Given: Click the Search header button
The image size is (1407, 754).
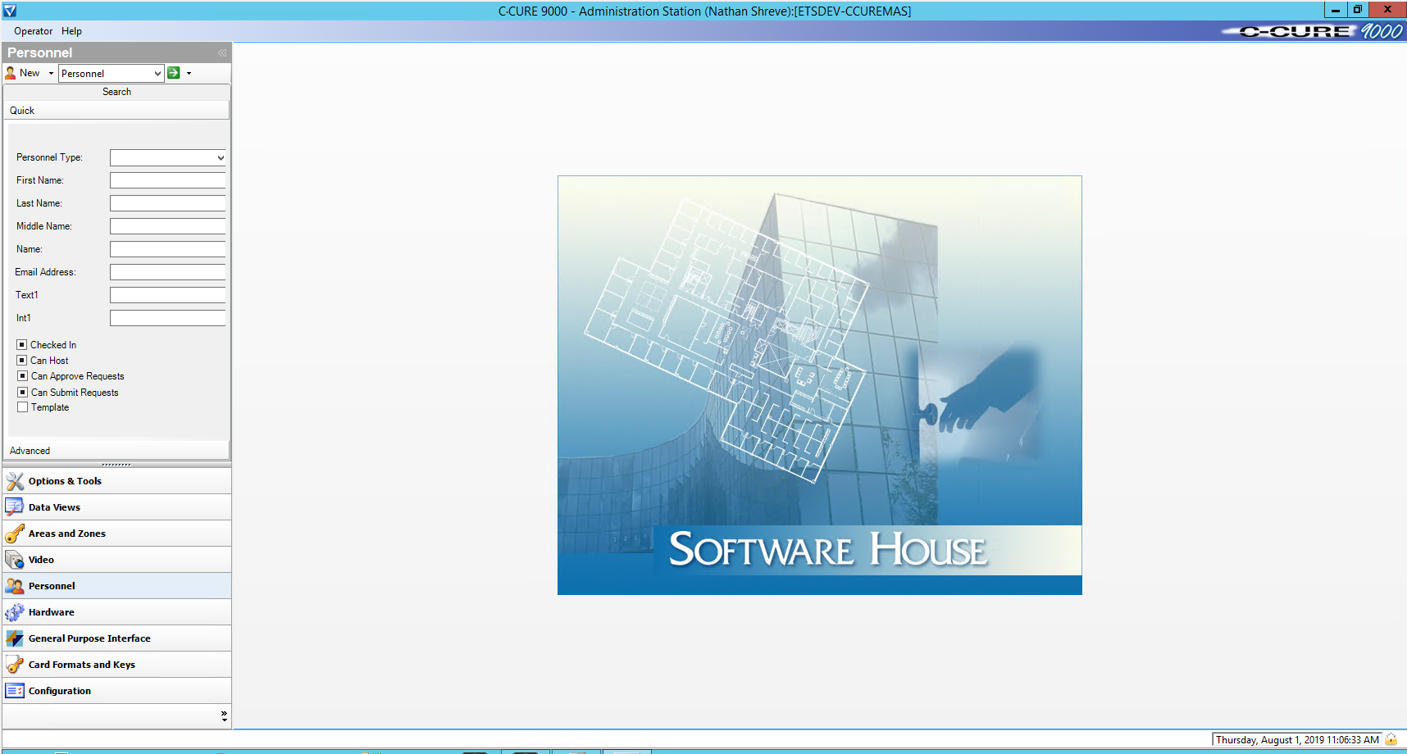Looking at the screenshot, I should [116, 92].
